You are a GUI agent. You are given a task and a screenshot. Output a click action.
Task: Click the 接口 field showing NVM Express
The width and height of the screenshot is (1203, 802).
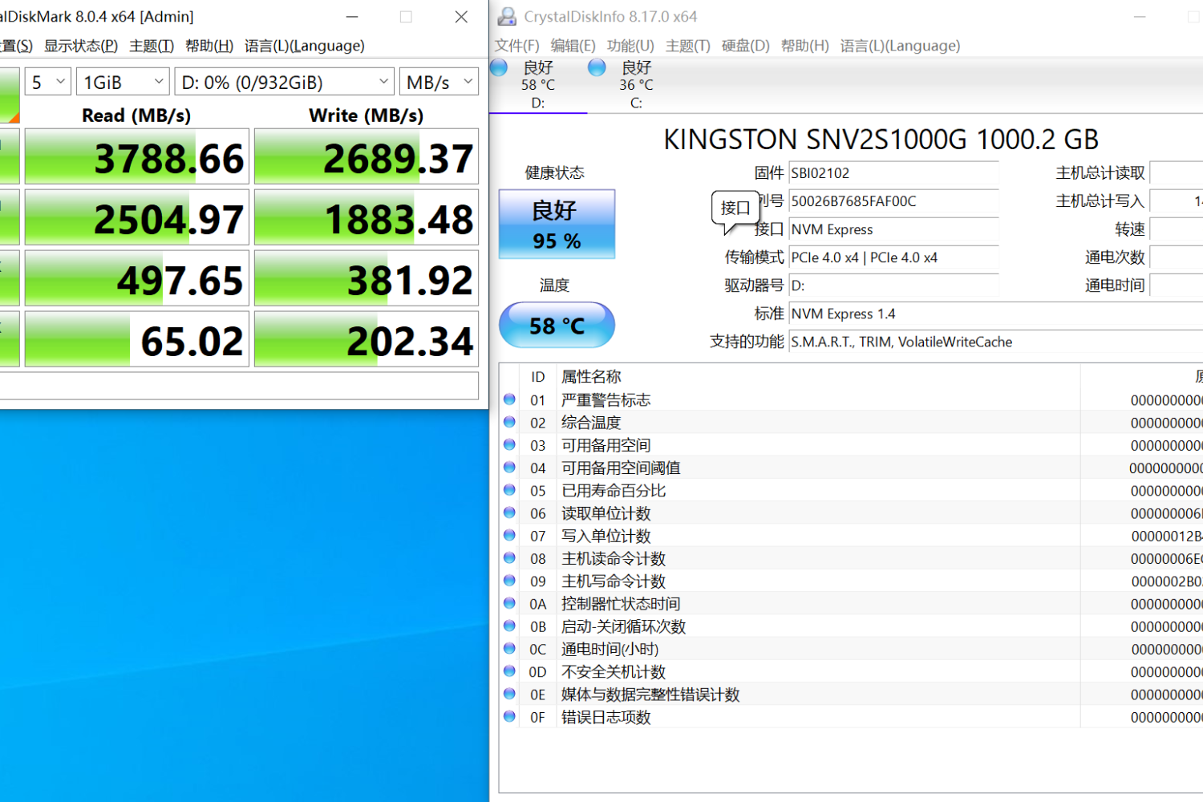click(893, 229)
